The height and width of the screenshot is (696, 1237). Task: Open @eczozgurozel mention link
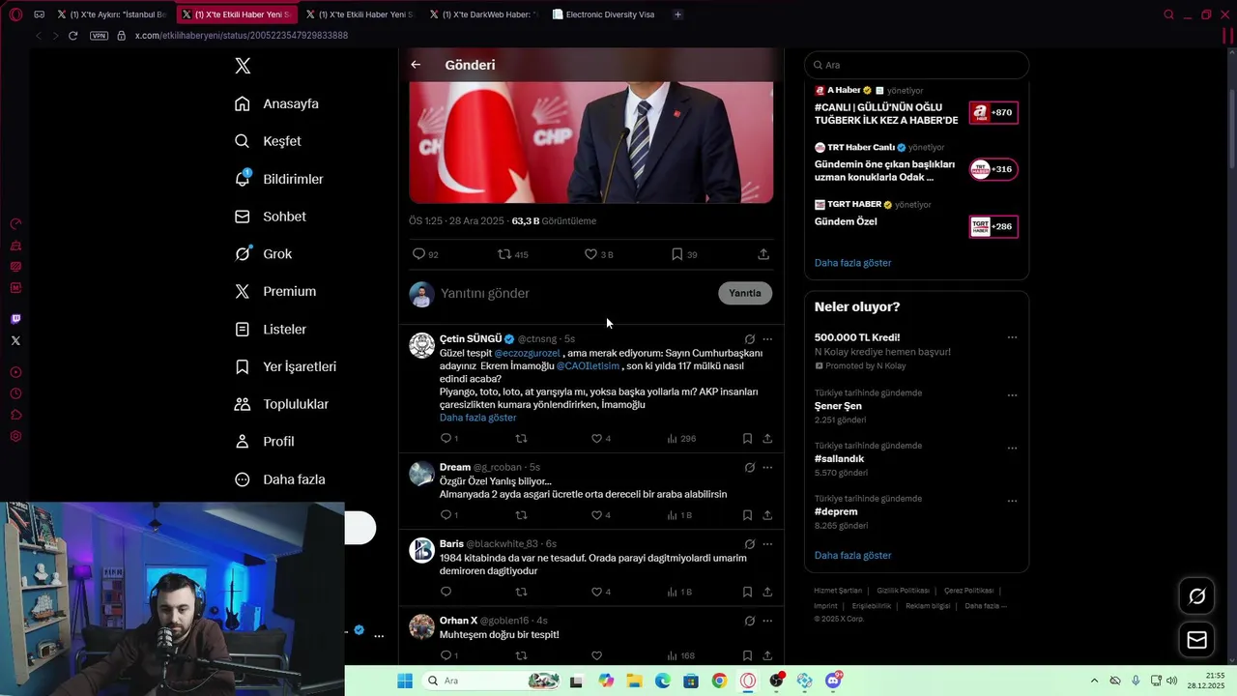pyautogui.click(x=528, y=354)
